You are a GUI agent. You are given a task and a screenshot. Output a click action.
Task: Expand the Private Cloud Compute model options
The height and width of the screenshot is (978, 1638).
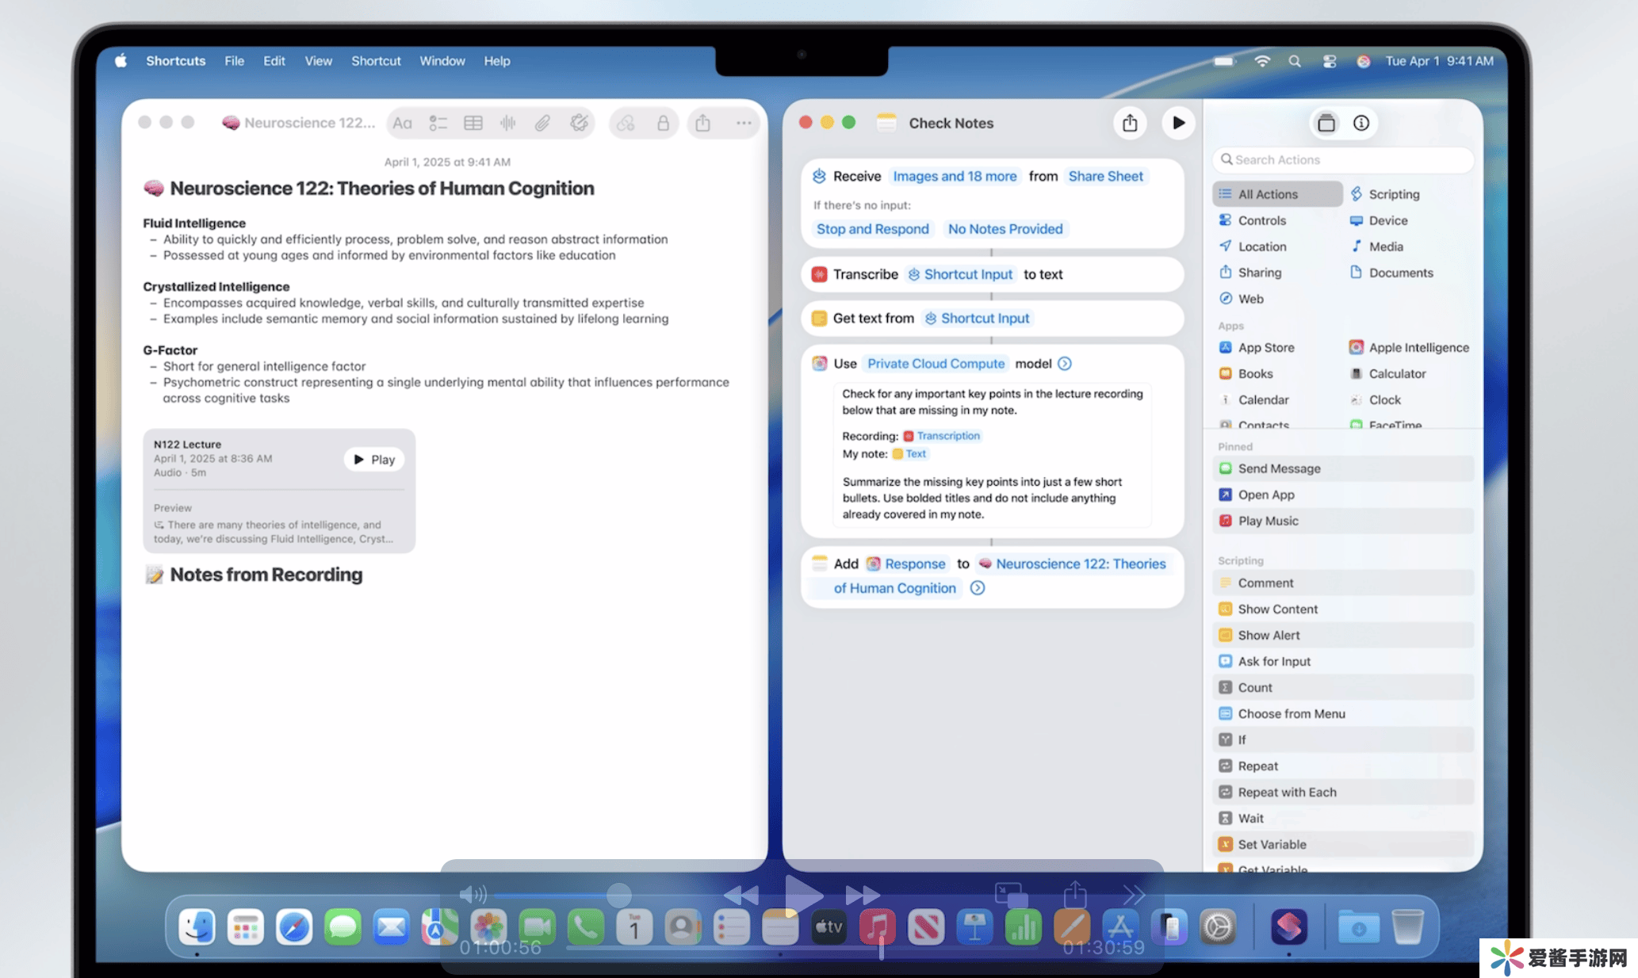(1065, 364)
